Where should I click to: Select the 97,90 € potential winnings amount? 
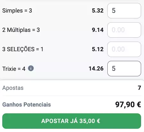click(x=128, y=105)
